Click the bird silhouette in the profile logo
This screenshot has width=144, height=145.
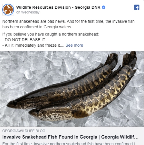coord(9,7)
